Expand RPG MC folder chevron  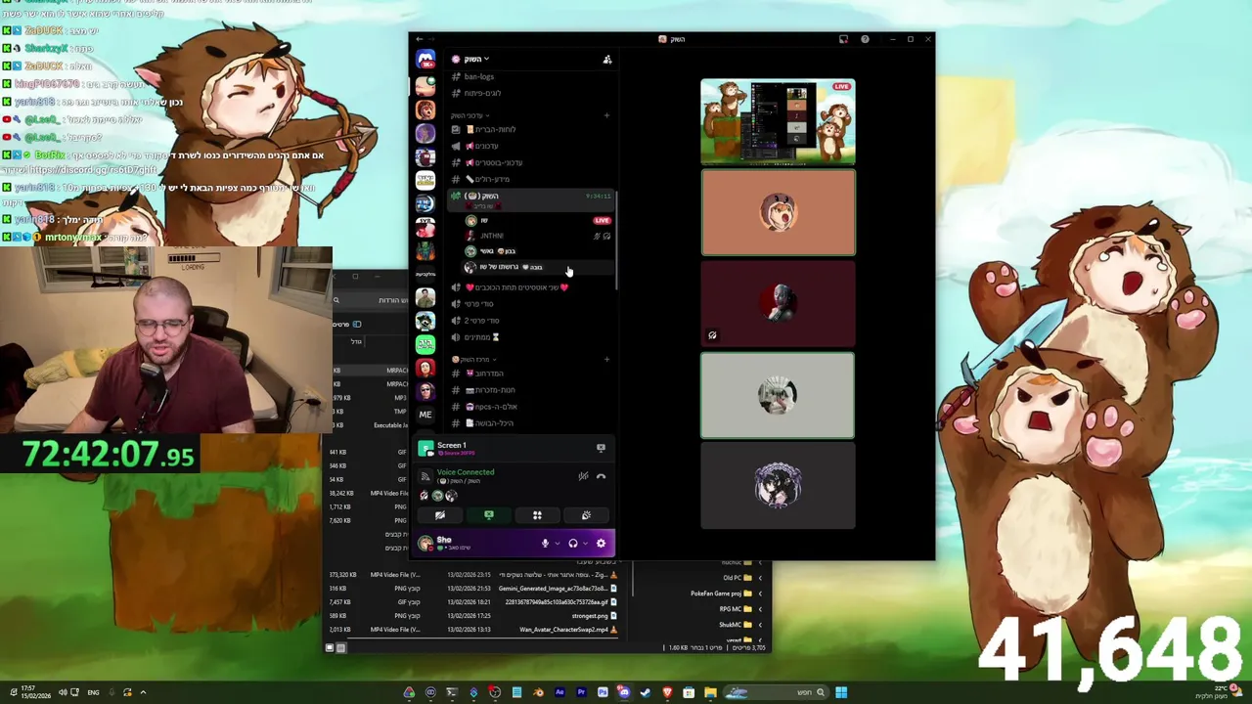coord(760,609)
